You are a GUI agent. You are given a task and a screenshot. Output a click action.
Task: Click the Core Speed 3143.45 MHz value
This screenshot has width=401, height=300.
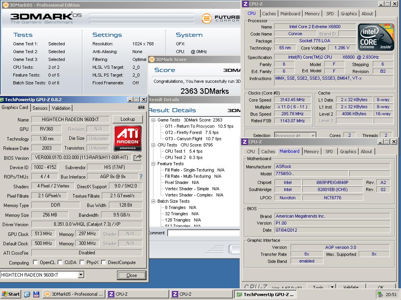pyautogui.click(x=292, y=100)
